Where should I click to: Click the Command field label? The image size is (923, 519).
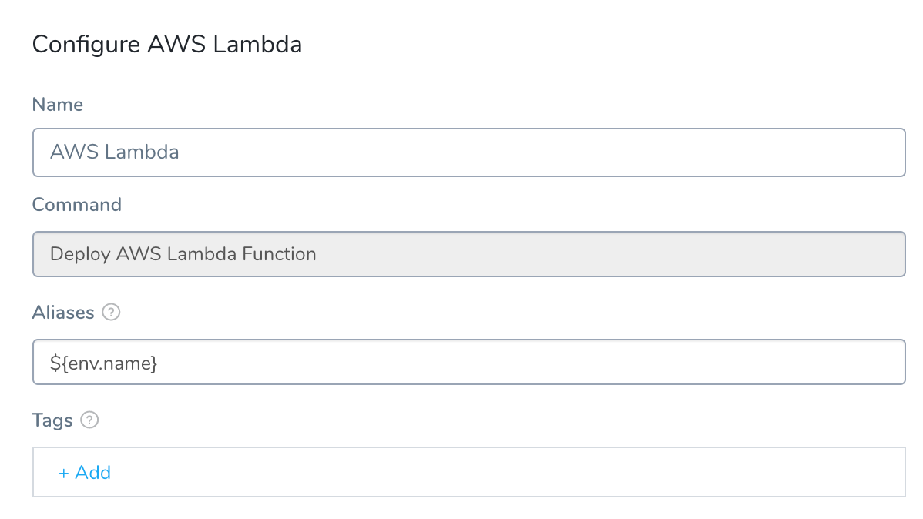76,204
